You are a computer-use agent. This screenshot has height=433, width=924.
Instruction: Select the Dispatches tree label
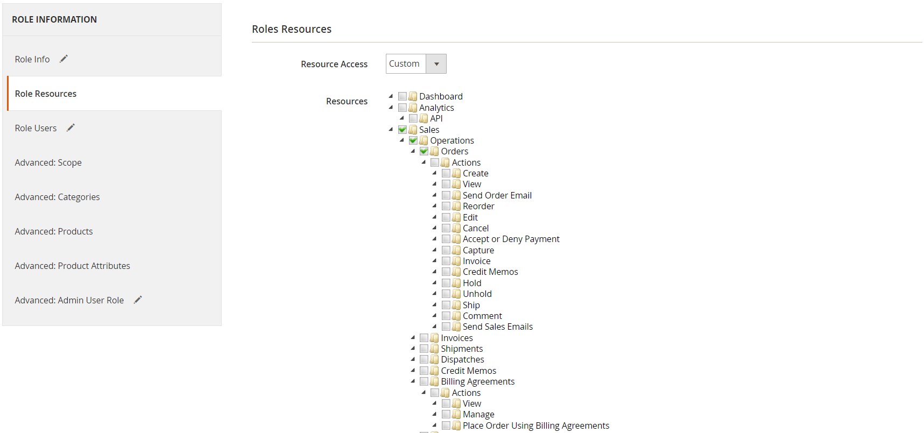(462, 359)
